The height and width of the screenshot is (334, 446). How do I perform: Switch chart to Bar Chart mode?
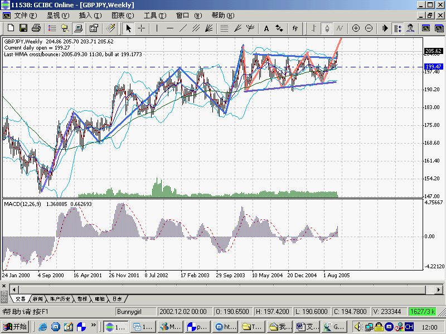coord(314,28)
